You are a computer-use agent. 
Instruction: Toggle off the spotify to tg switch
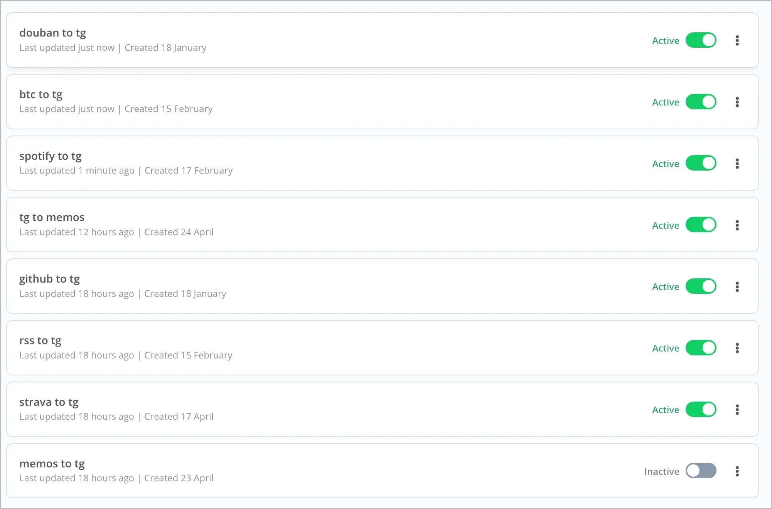tap(701, 163)
